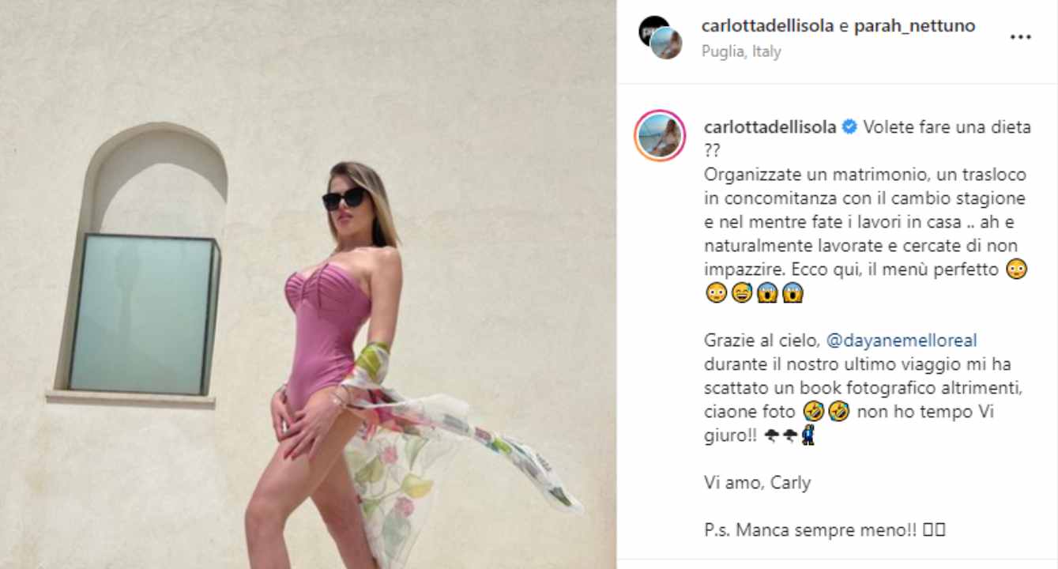Click the blue verified badge
1058x569 pixels.
(x=849, y=127)
